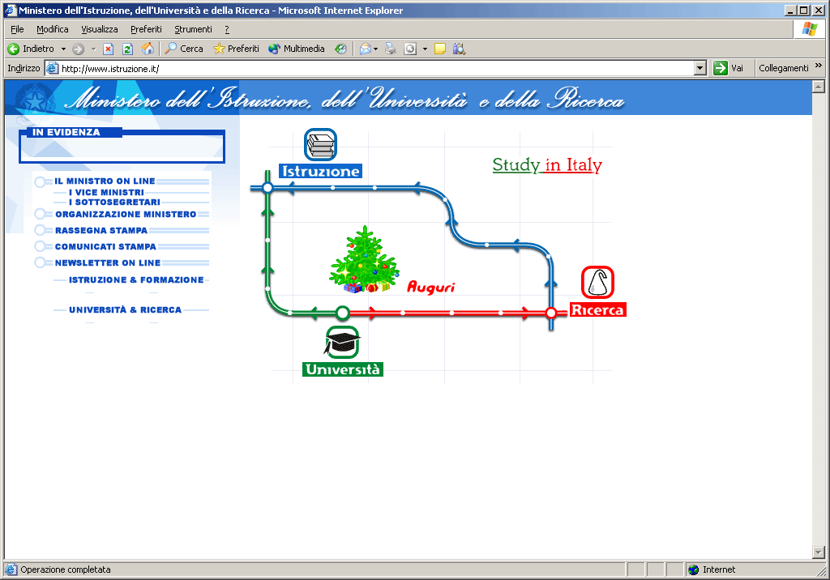
Task: Open UNIVERSITÀ & RICERCA link
Action: 126,309
